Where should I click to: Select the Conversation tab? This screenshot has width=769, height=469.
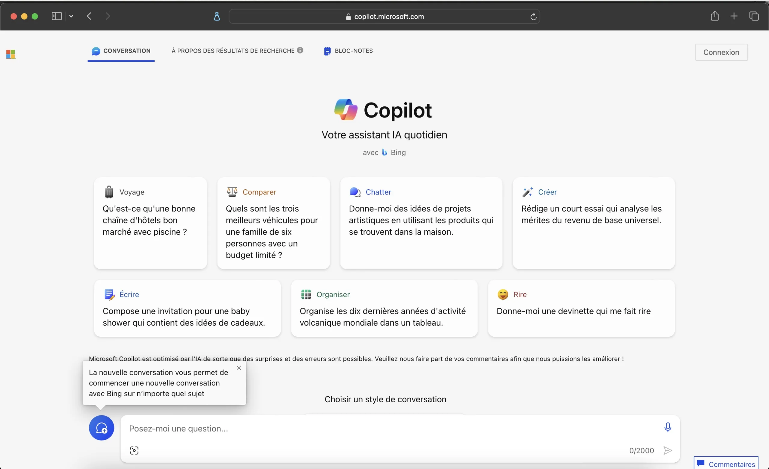(121, 51)
